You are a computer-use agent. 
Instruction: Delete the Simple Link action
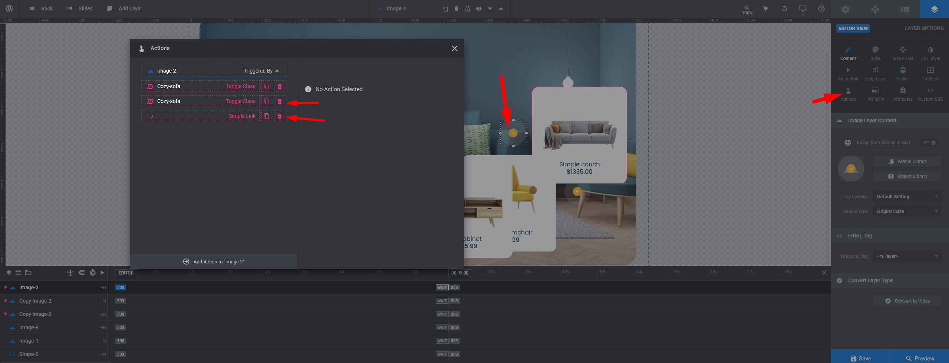point(279,116)
